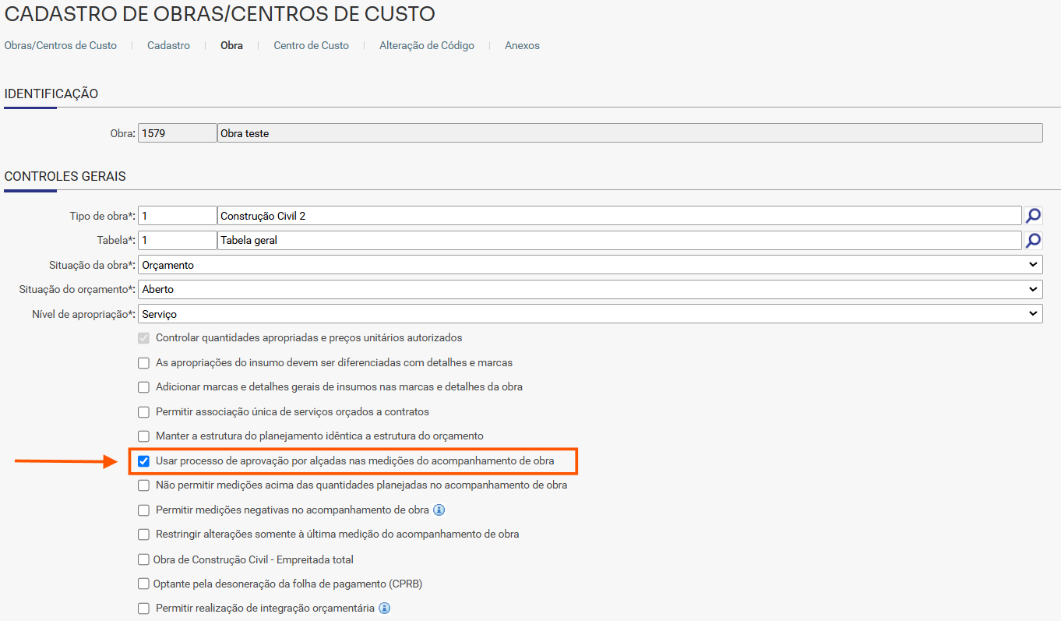This screenshot has width=1061, height=621.
Task: Show info about integração orçamentária option
Action: [384, 608]
